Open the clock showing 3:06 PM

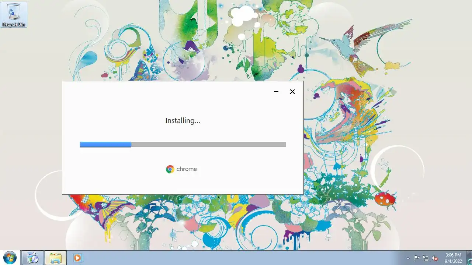tap(453, 258)
